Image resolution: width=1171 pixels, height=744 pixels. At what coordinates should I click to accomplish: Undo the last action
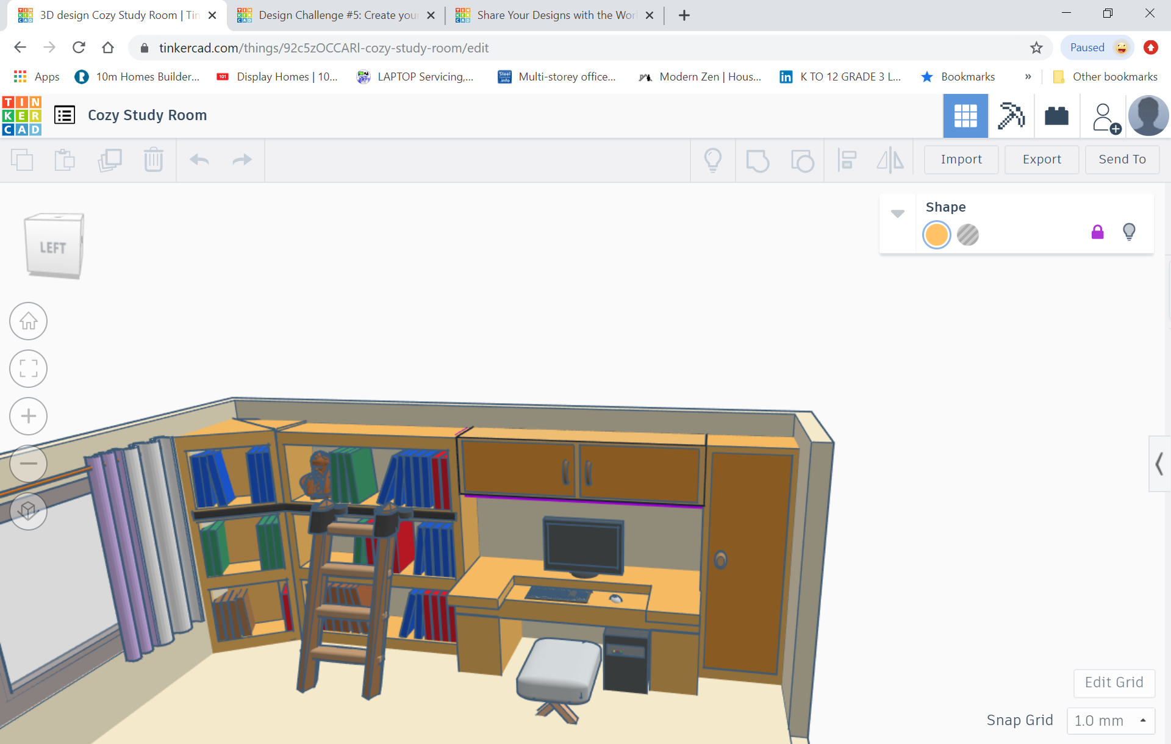click(x=199, y=160)
